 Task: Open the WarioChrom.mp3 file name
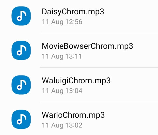coord(73,115)
